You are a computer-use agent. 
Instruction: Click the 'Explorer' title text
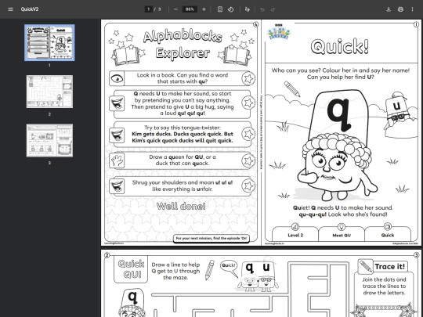183,53
